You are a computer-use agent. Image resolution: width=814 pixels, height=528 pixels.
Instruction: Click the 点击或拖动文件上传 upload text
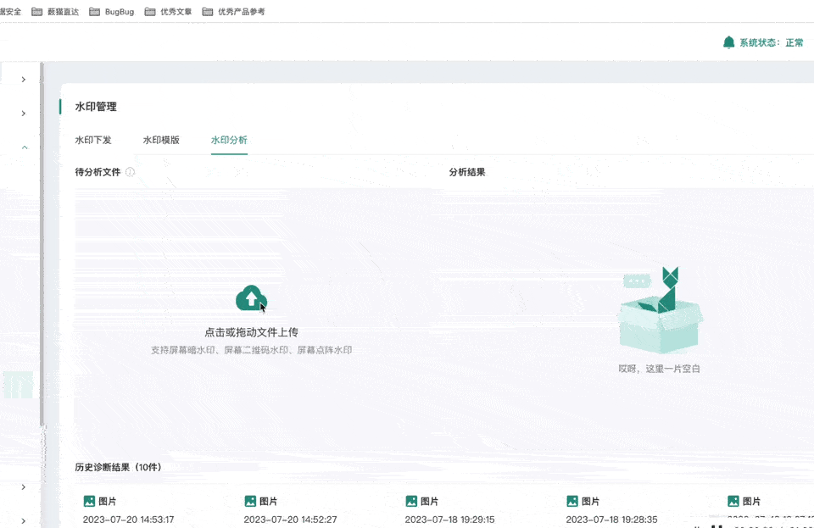tap(251, 332)
